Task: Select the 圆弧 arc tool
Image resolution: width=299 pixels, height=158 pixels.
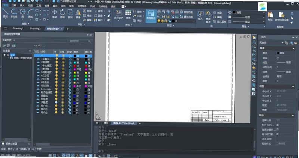Action: [x=31, y=13]
